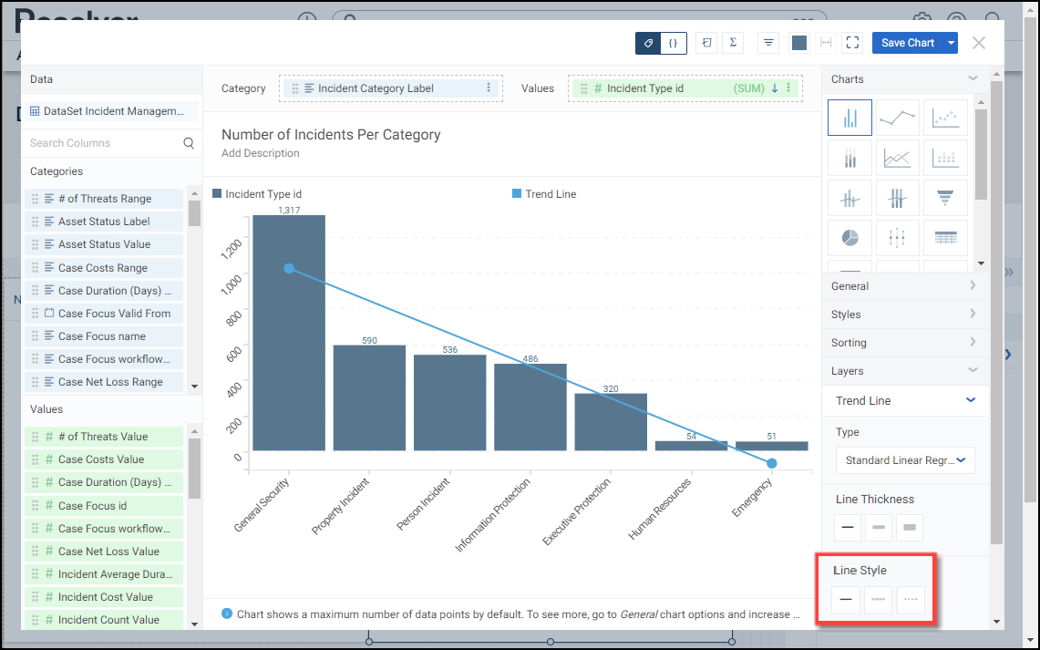Pick the pie chart type
Screen dimensions: 1040x650
850,237
